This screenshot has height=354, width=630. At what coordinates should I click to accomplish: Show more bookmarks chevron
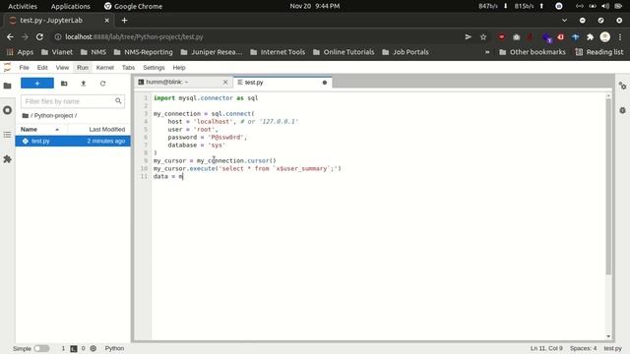(x=487, y=52)
